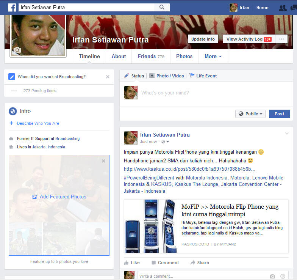The width and height of the screenshot is (297, 280).
Task: Click the Write a comment field
Action: click(203, 276)
